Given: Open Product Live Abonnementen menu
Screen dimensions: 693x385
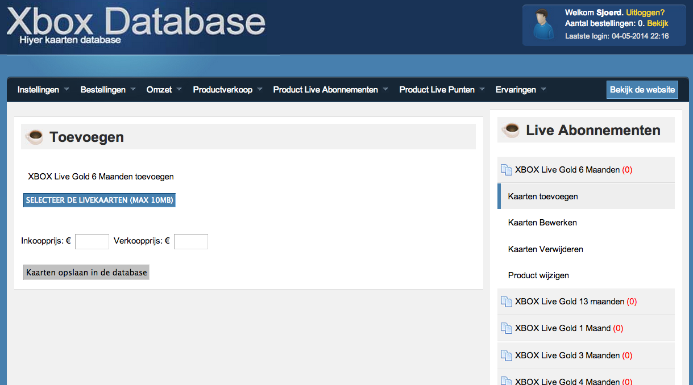Looking at the screenshot, I should pyautogui.click(x=330, y=90).
